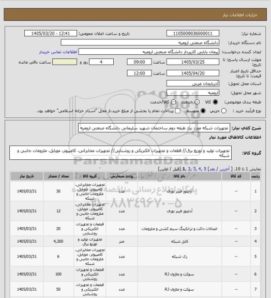The width and height of the screenshot is (271, 298).
Task: Open the بعد next page link
Action: [212, 169]
